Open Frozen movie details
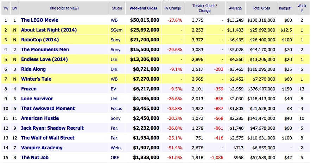 point(29,89)
